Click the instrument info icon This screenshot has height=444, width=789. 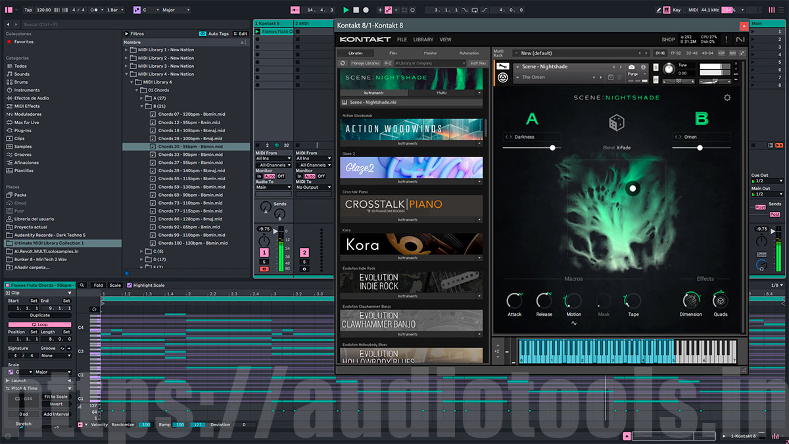click(644, 67)
